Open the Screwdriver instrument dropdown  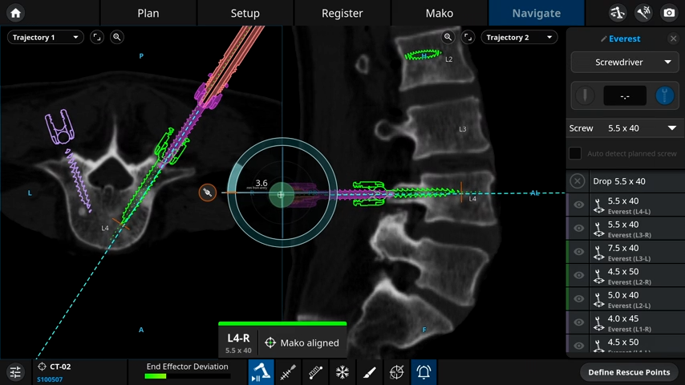tap(625, 62)
